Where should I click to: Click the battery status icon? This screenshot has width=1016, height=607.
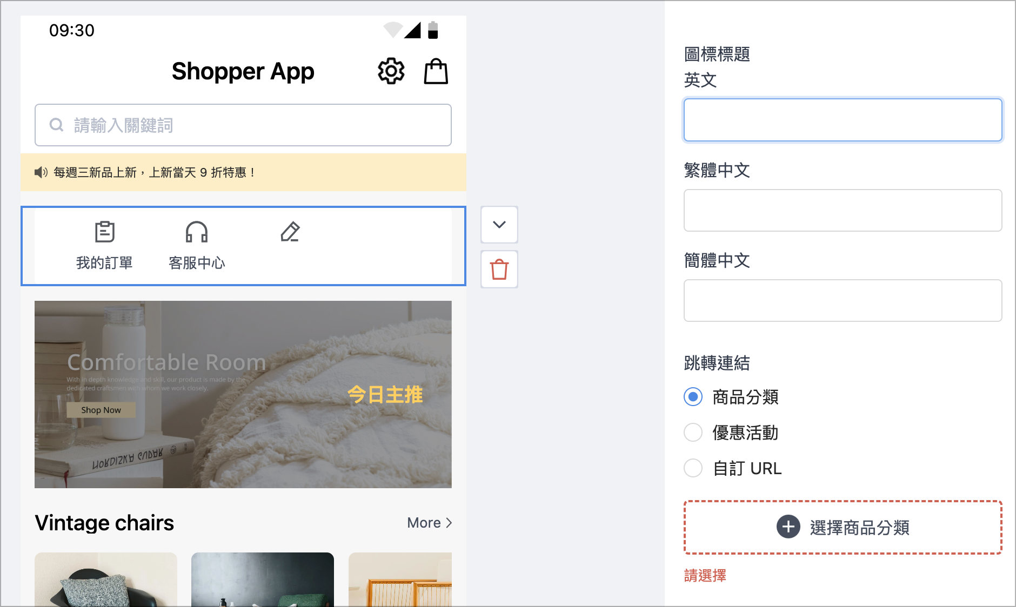coord(433,30)
